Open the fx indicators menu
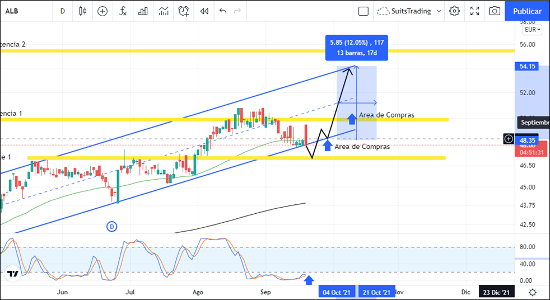Image resolution: width=550 pixels, height=300 pixels. [123, 11]
